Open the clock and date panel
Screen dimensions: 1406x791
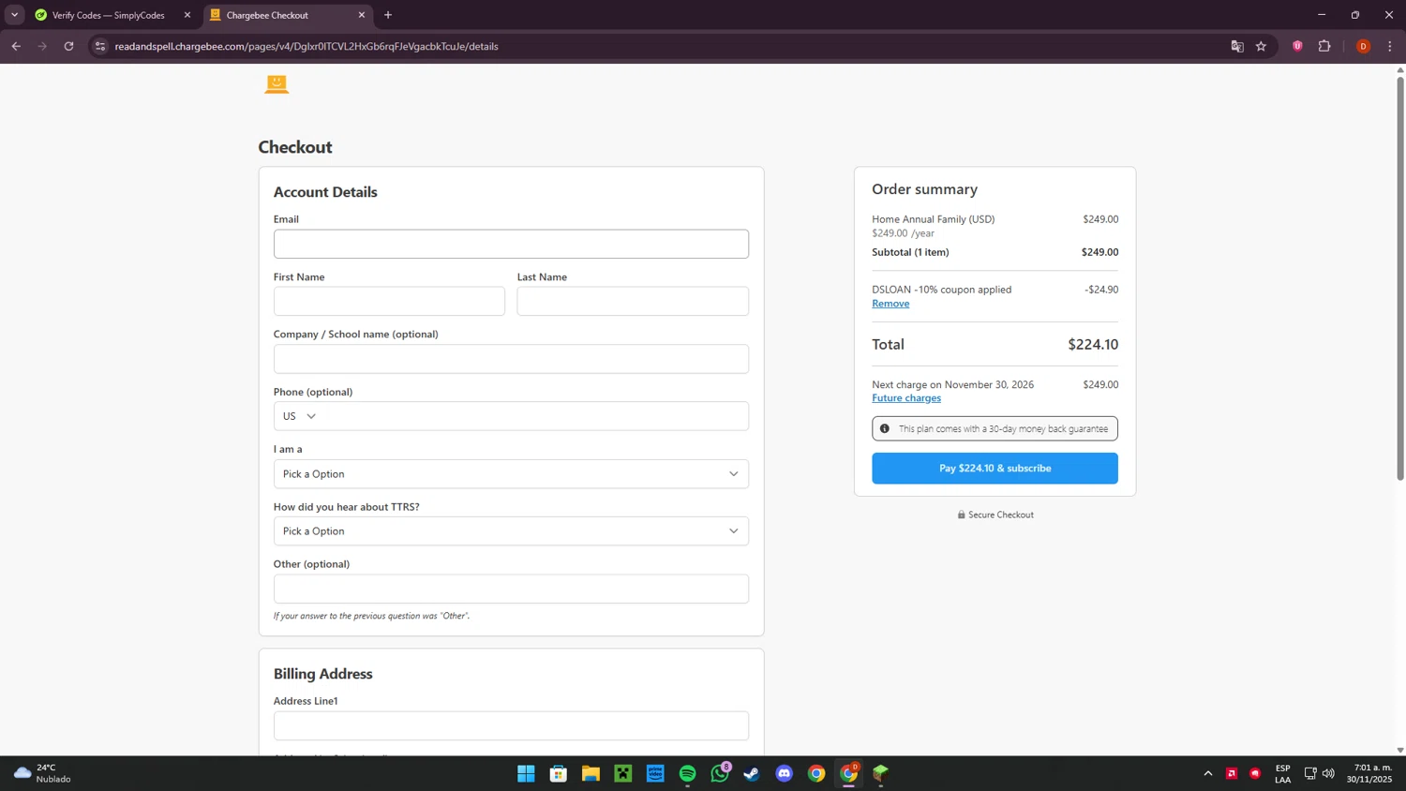pos(1369,773)
